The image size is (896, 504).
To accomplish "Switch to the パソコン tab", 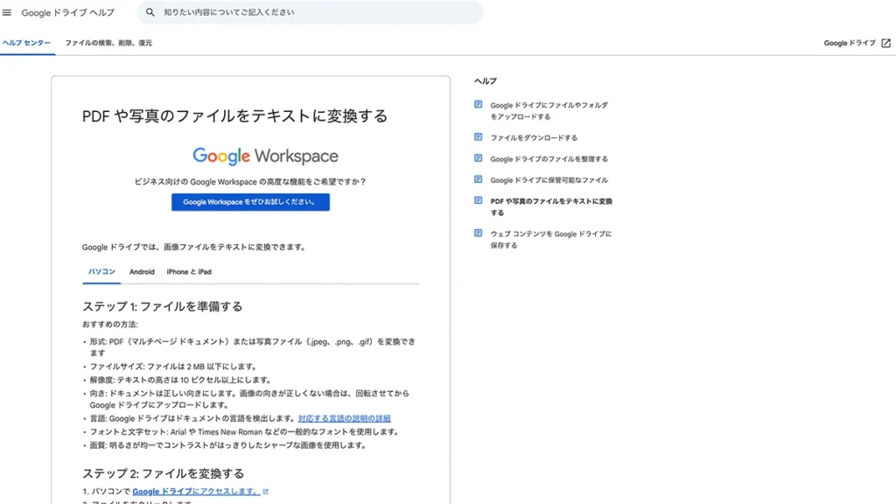I will coord(101,272).
